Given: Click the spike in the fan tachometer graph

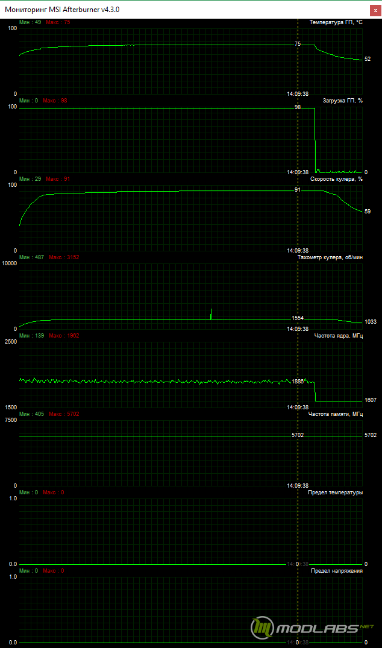Looking at the screenshot, I should coord(211,312).
